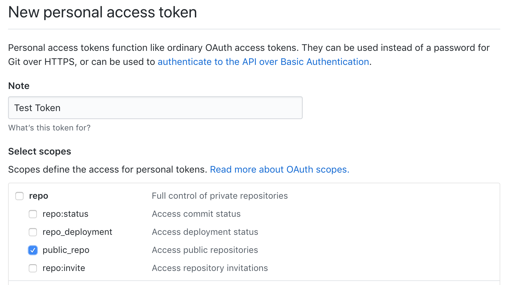Click the Access commit status description

tap(196, 214)
